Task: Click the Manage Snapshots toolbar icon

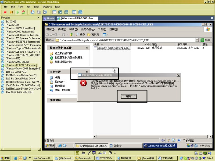Action: [x=45, y=12]
